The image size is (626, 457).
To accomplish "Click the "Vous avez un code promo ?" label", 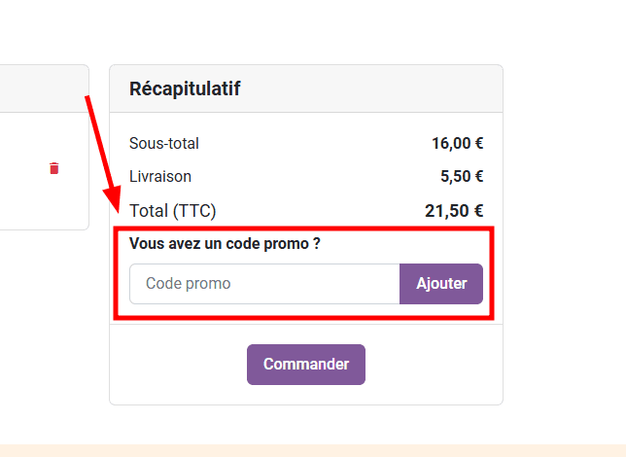I will (226, 244).
